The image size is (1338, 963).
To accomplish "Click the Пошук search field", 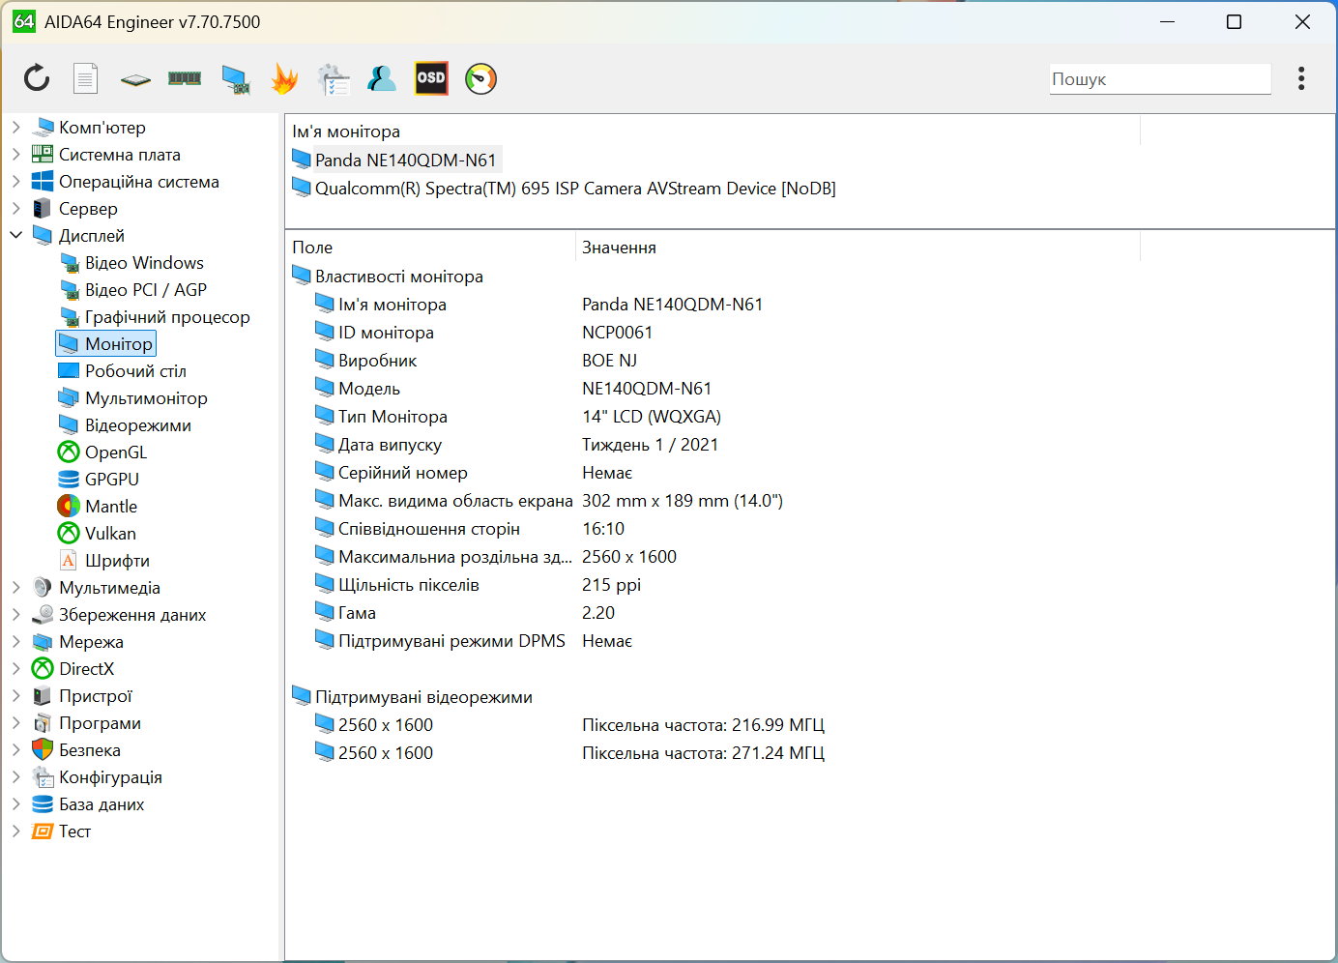I will [x=1160, y=79].
